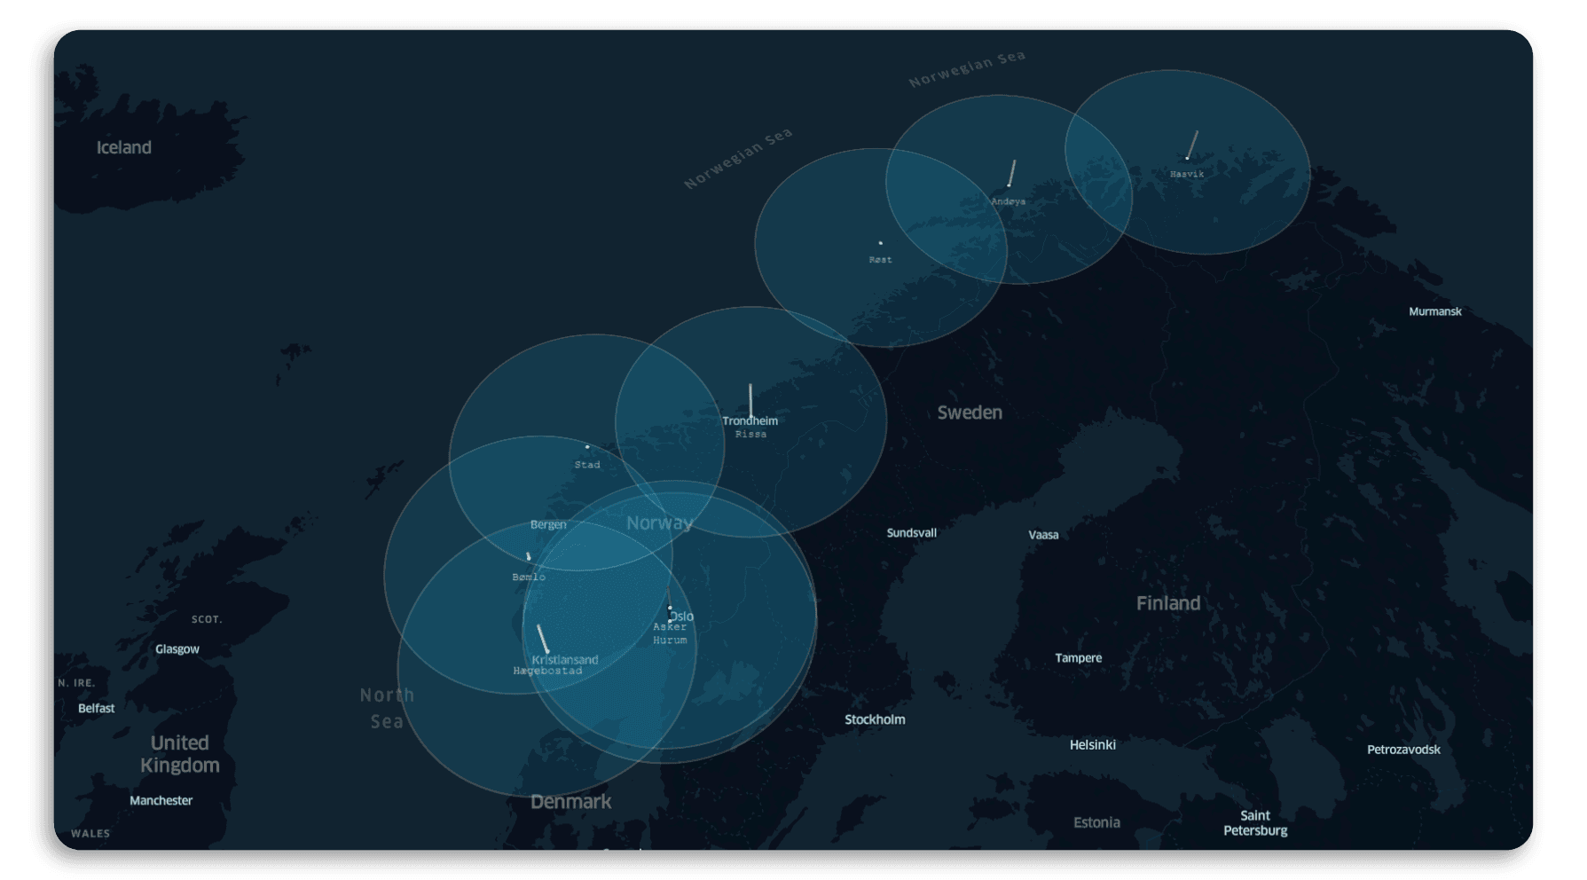Click the Asker station label

[670, 627]
